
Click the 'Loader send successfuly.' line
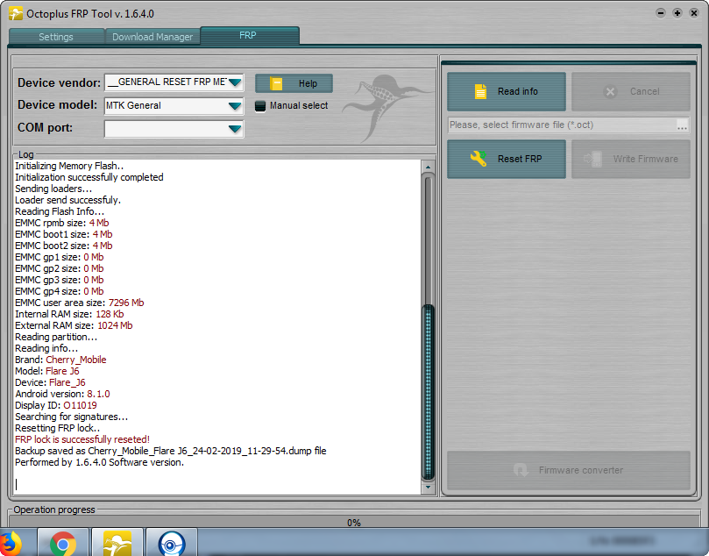[67, 200]
